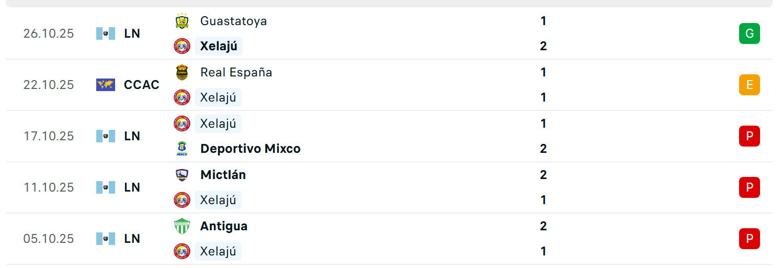Click Guatemala flag icon for 17.10.25 match
Viewport: 782px width, 268px height.
click(106, 136)
